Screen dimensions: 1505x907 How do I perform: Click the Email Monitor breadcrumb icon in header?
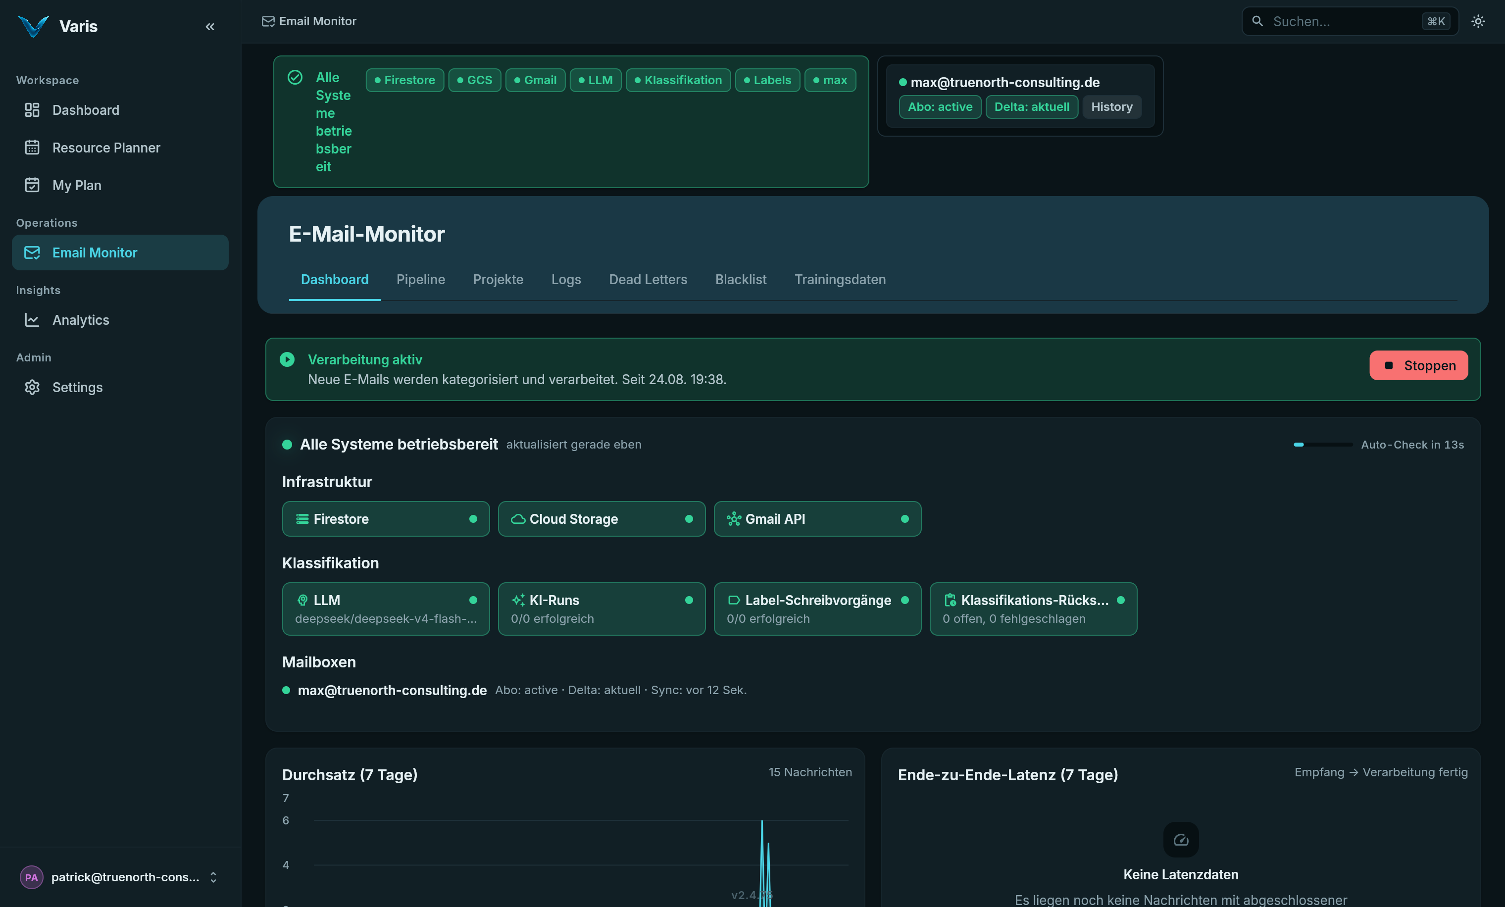pos(267,21)
